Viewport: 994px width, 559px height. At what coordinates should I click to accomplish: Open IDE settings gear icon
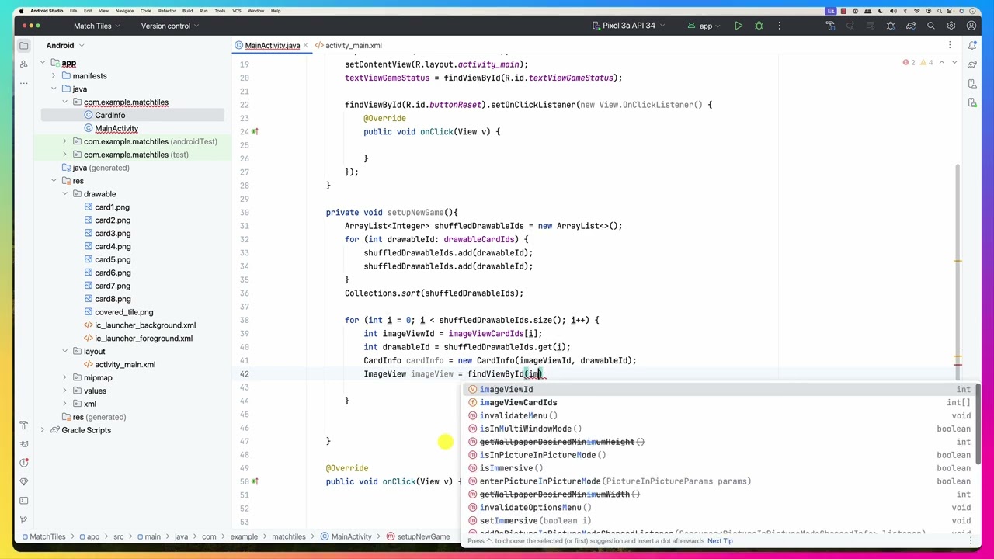point(951,26)
